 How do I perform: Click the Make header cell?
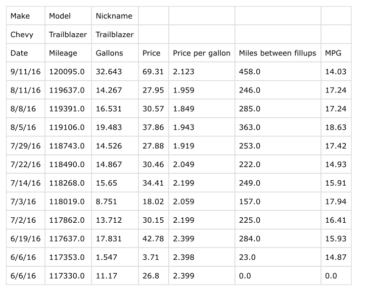point(26,16)
